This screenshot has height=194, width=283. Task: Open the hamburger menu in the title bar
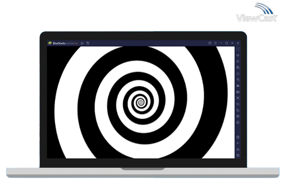tap(215, 43)
